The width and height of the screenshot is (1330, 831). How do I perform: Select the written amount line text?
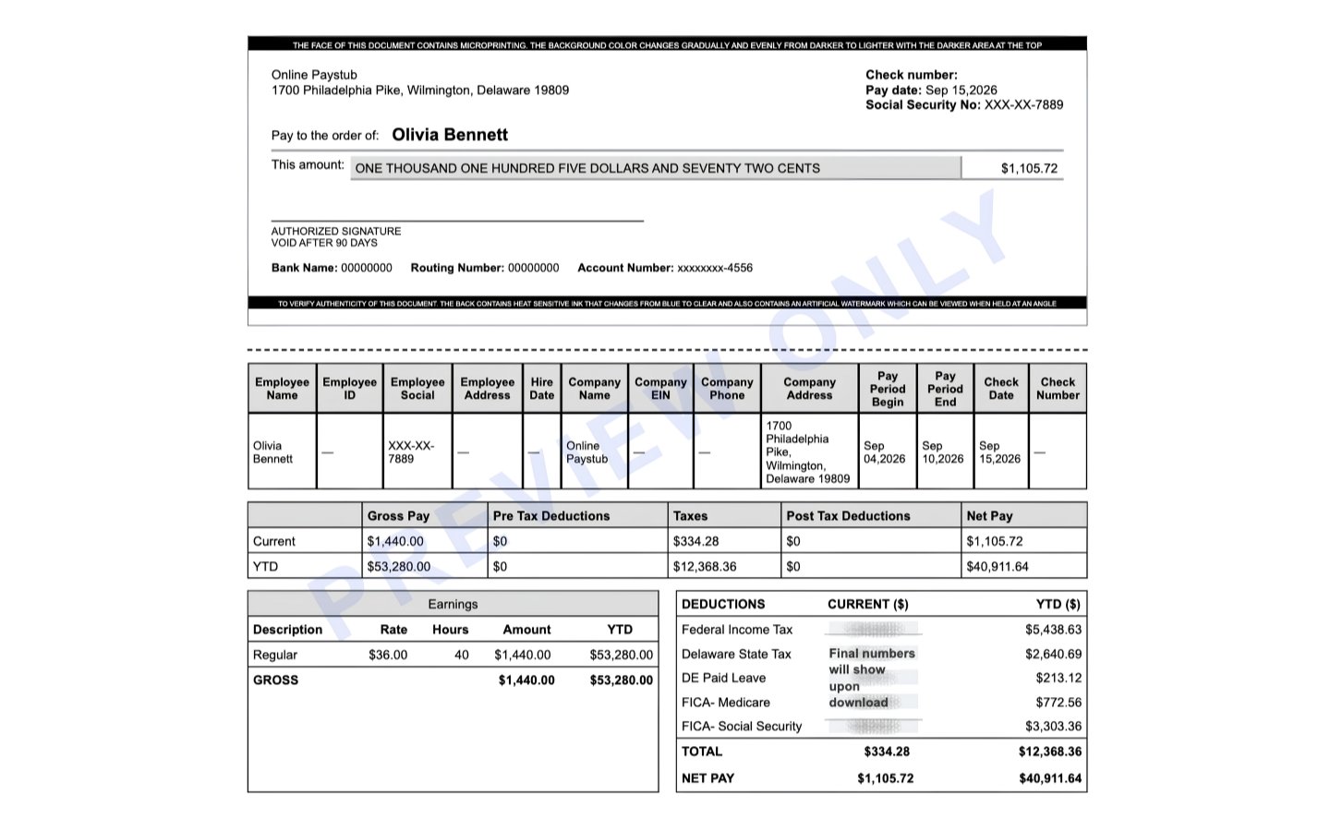(587, 168)
